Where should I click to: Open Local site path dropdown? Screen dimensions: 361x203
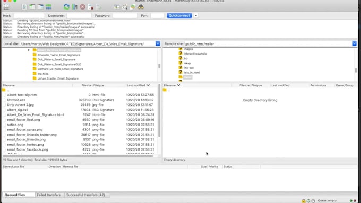[x=158, y=43]
